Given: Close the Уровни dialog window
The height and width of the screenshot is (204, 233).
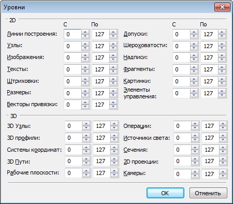Looking at the screenshot, I should point(222,7).
